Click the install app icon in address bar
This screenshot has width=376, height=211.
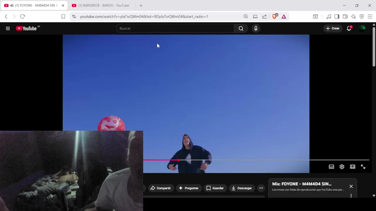255,17
